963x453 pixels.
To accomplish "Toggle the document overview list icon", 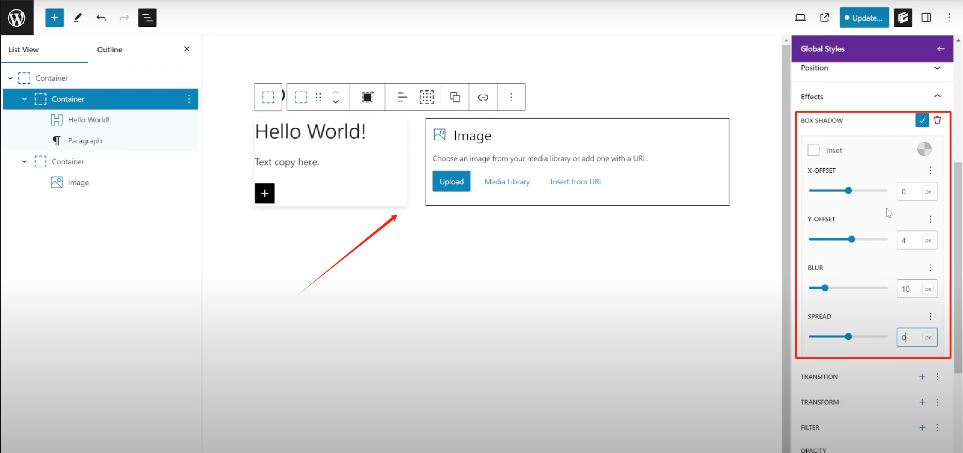I will tap(147, 17).
